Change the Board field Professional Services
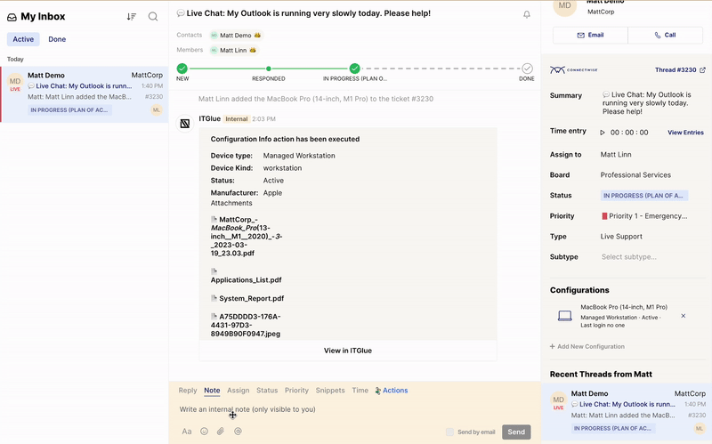This screenshot has height=444, width=712. pyautogui.click(x=635, y=174)
